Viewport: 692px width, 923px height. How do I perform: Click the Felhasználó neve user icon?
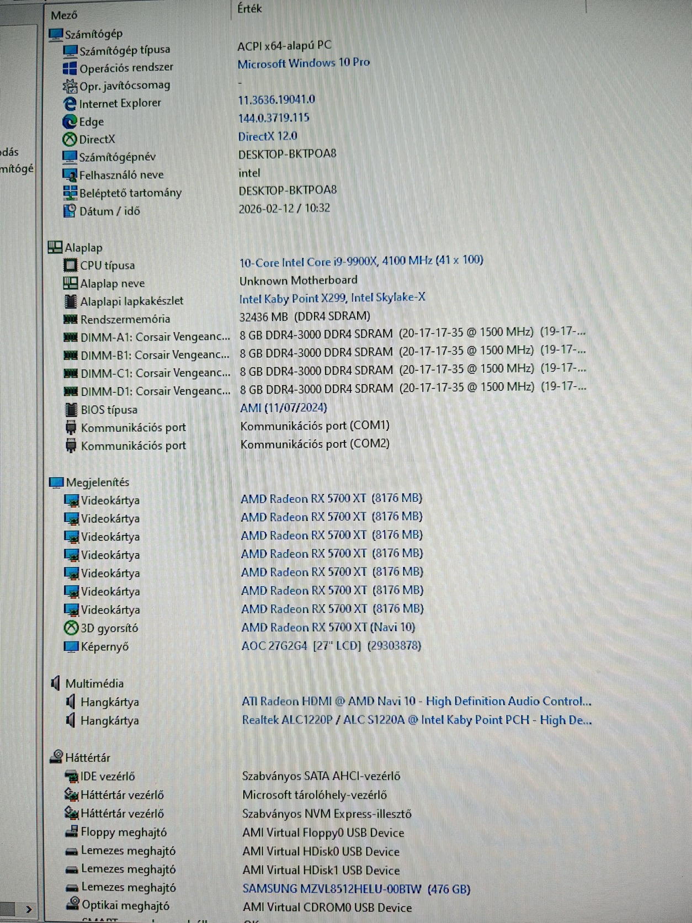70,175
